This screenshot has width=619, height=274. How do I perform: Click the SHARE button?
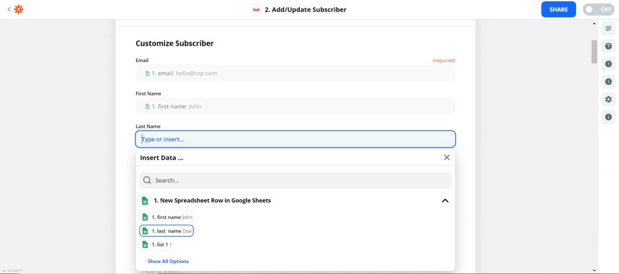click(559, 10)
